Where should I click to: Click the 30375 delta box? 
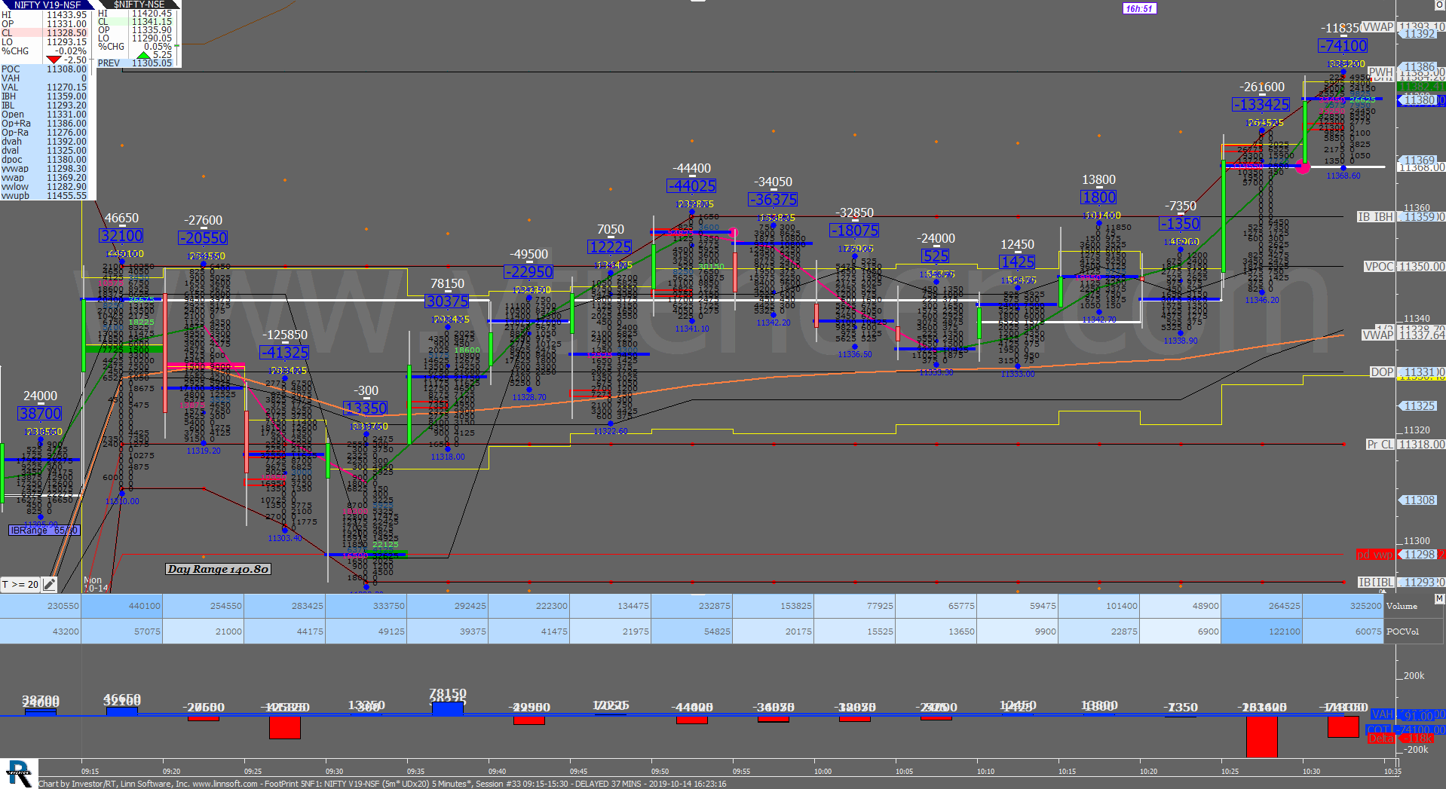[447, 301]
